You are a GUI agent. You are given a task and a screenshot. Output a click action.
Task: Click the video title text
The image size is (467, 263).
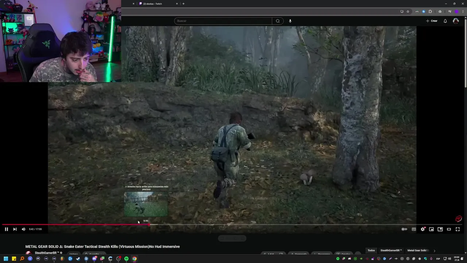[x=103, y=247]
